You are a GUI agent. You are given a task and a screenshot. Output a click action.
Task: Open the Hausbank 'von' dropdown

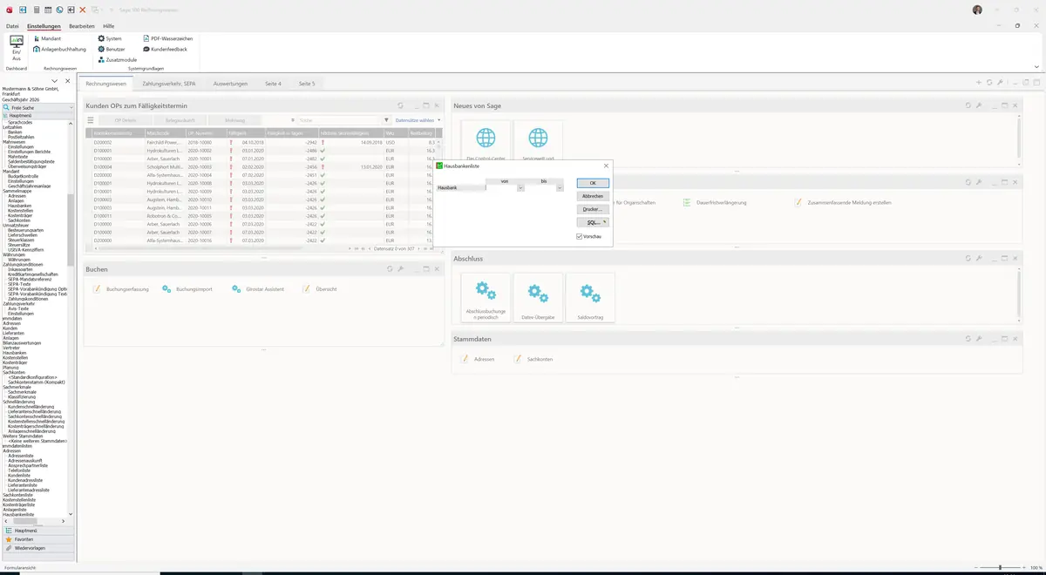click(x=520, y=187)
